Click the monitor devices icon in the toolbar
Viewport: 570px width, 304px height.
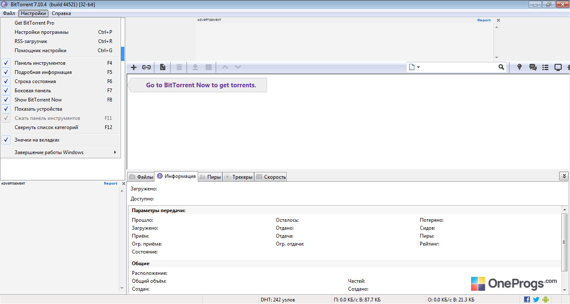point(558,67)
